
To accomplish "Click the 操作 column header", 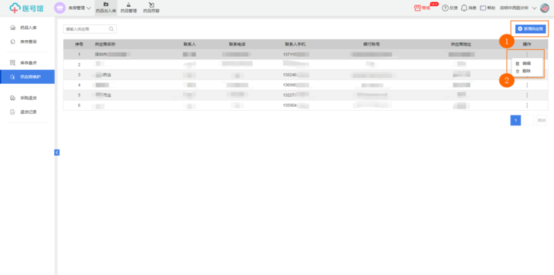I will 527,44.
